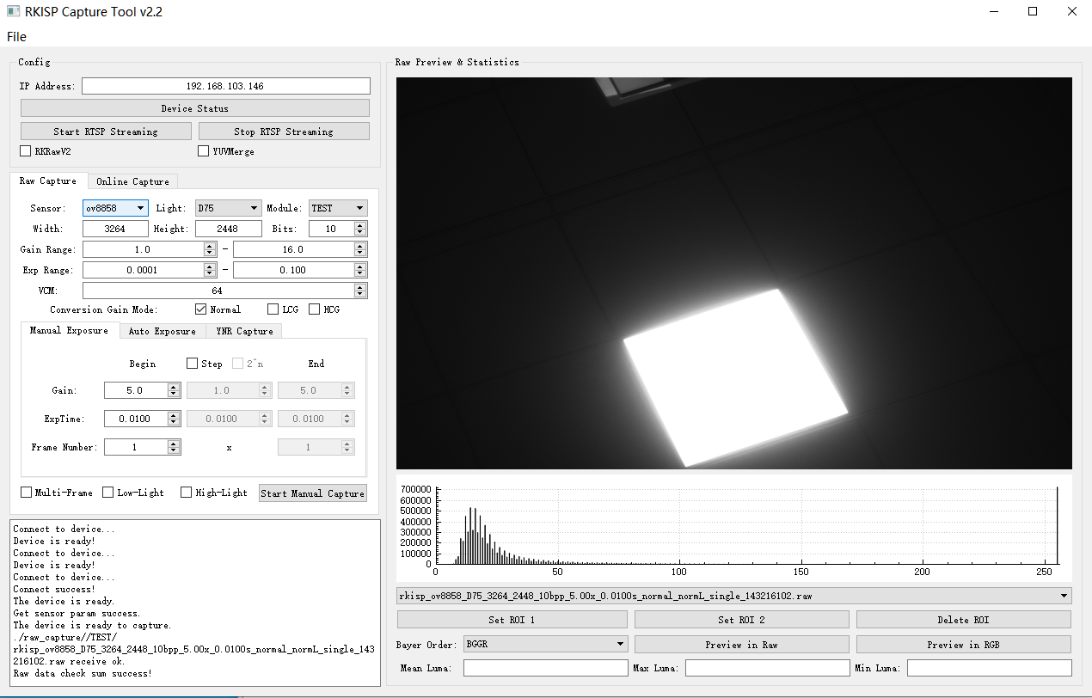Click the Min Luma field
1092x698 pixels.
coord(990,668)
